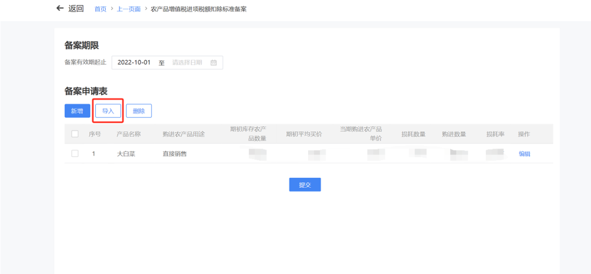Click the 期初库存农产品数量 column header
The image size is (591, 274).
pyautogui.click(x=248, y=134)
